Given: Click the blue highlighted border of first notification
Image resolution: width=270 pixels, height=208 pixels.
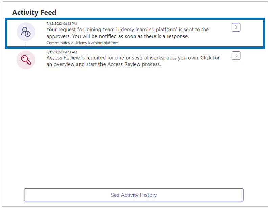Looking at the screenshot, I should click(135, 19).
